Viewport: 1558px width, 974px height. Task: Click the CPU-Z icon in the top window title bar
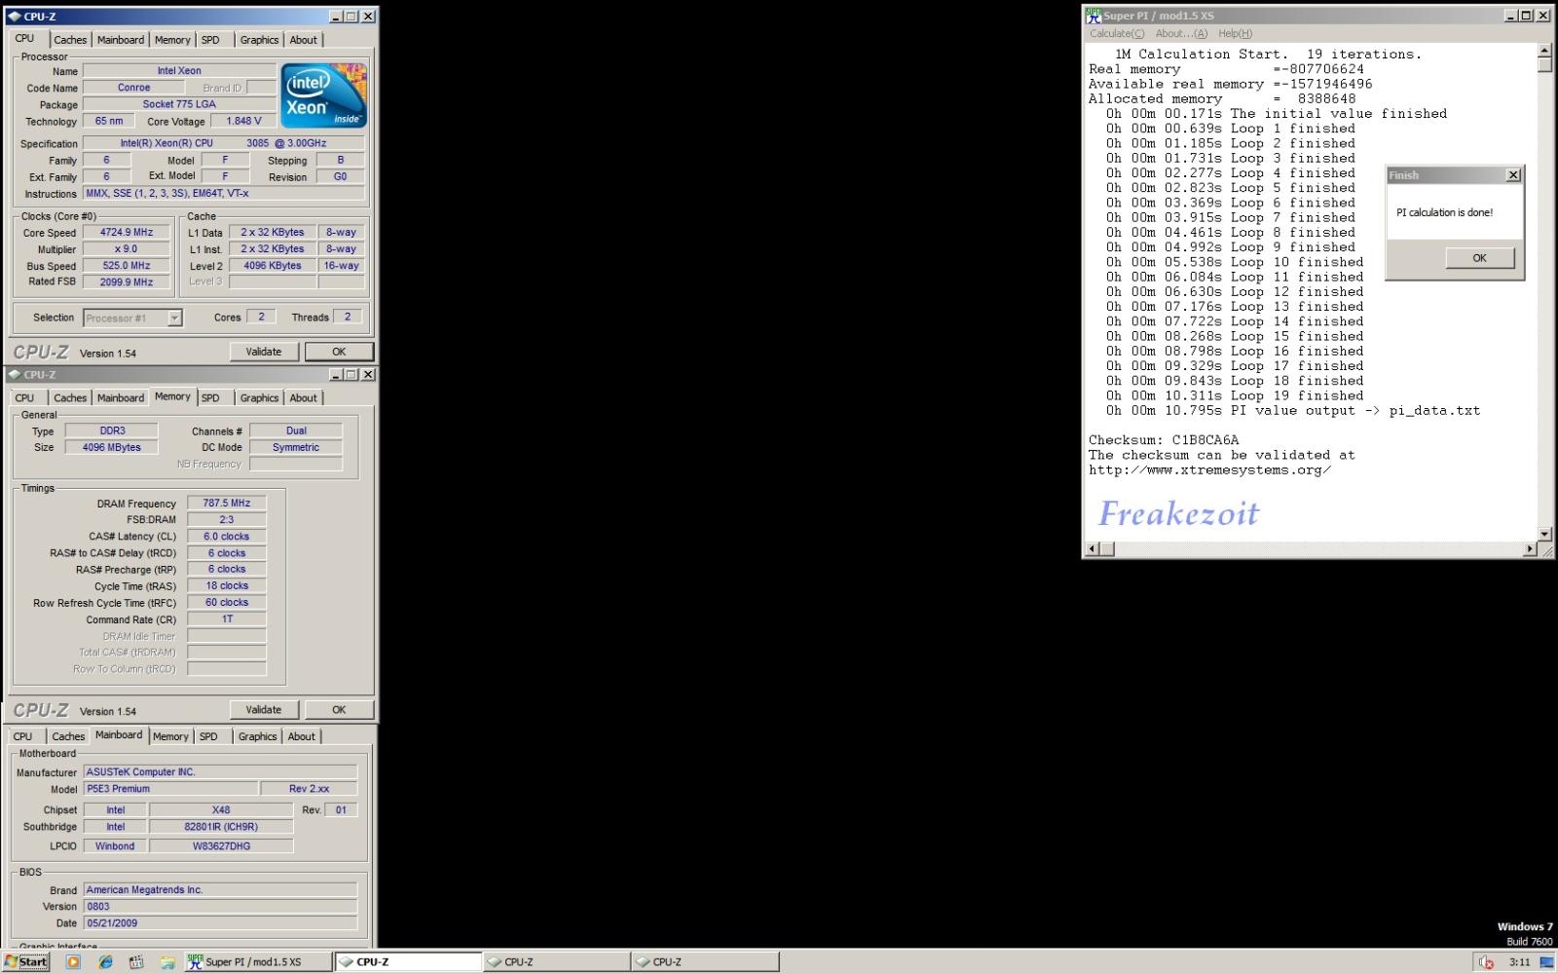(x=14, y=17)
